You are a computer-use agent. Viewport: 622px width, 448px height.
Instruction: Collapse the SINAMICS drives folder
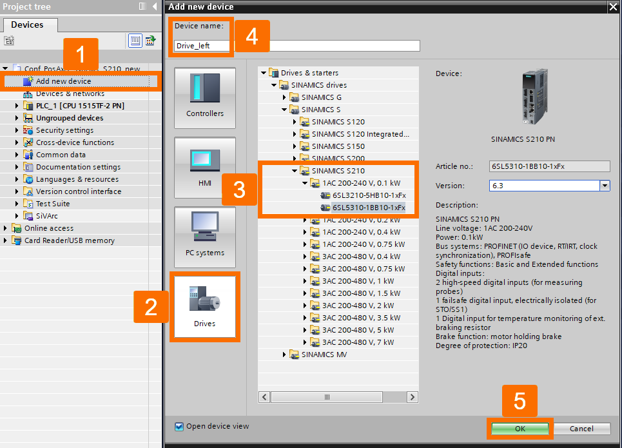(x=274, y=85)
